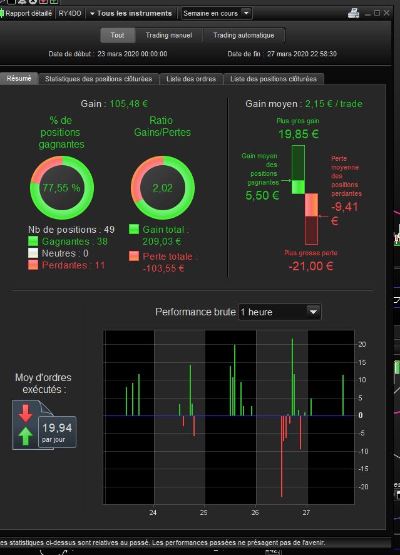
Task: Click the green Gain total legend square
Action: tap(134, 229)
